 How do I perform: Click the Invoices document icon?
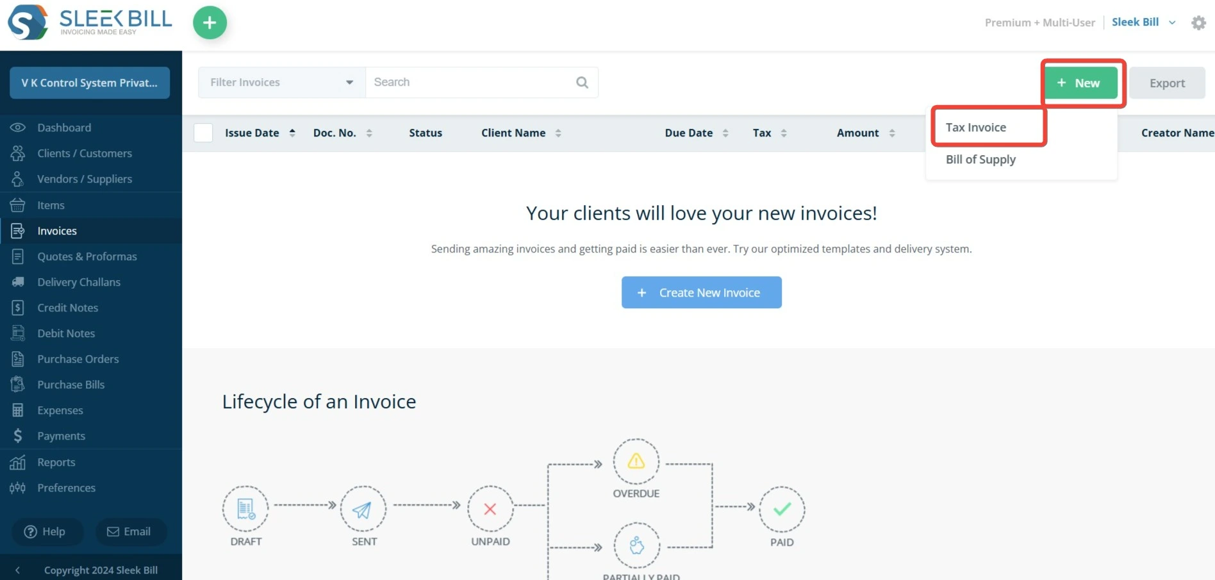pos(18,231)
